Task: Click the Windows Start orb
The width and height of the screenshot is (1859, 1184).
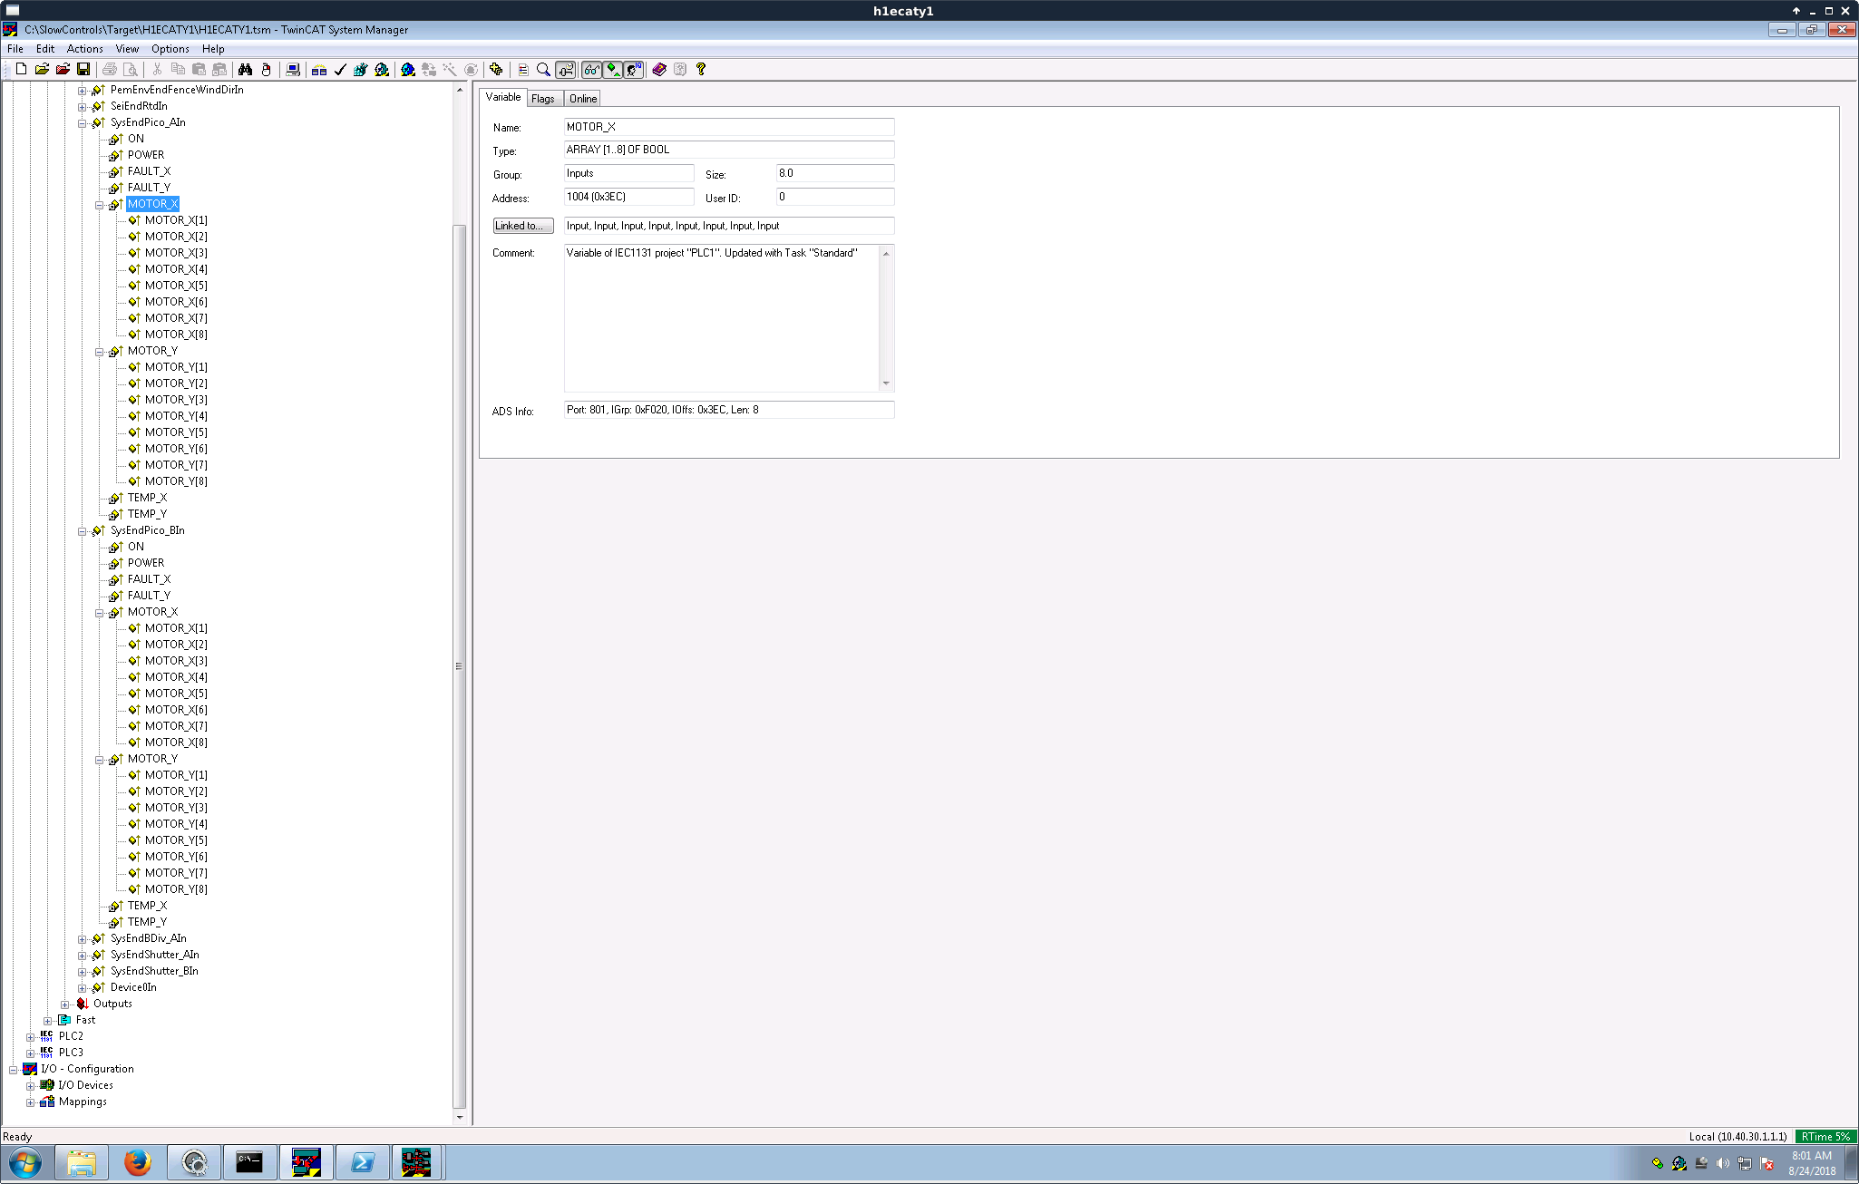Action: click(25, 1162)
